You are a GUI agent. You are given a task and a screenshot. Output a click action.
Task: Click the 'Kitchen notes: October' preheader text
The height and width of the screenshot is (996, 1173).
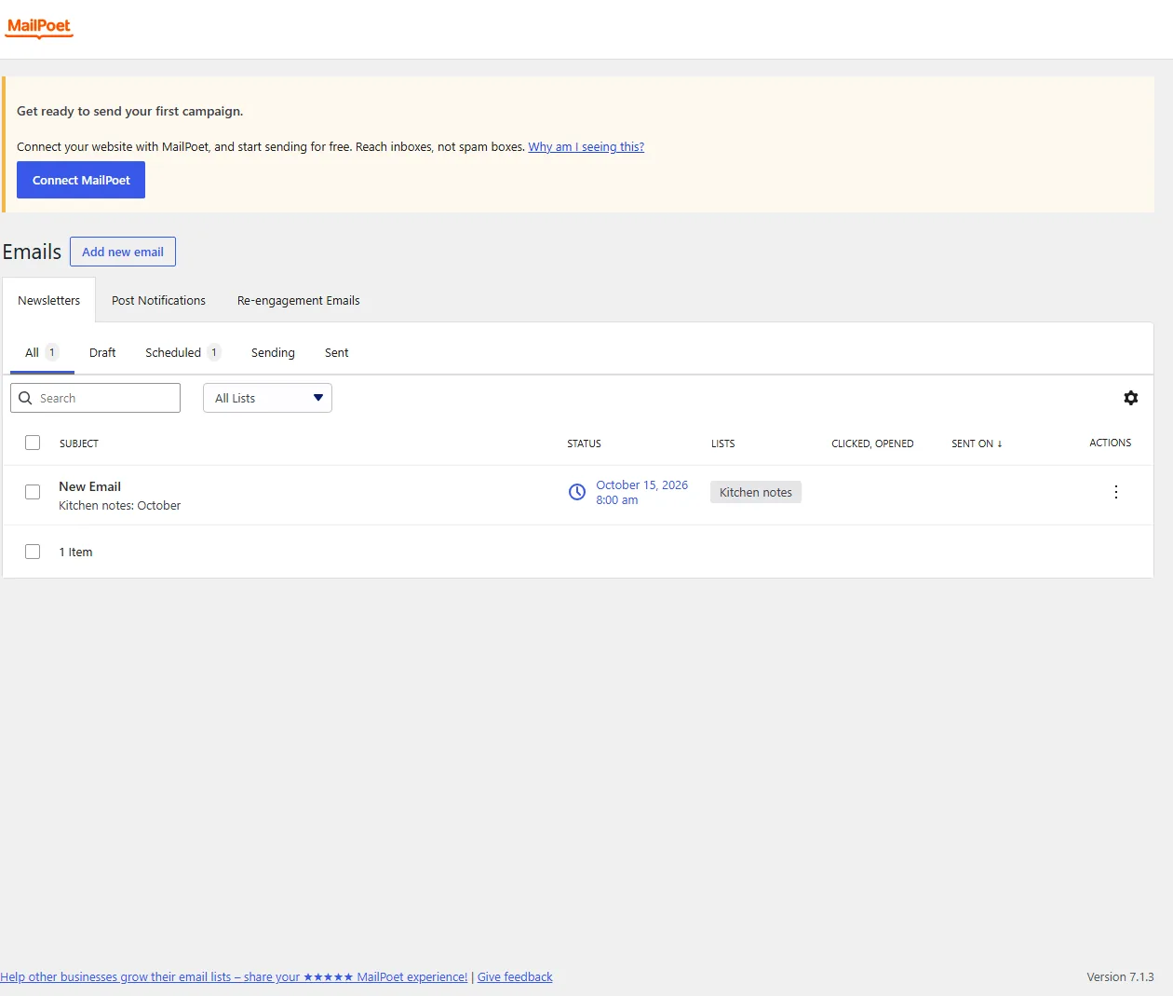click(x=119, y=505)
